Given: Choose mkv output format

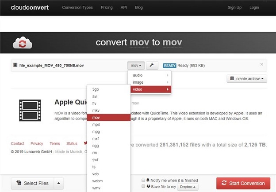Looking at the screenshot, I should [x=109, y=111].
